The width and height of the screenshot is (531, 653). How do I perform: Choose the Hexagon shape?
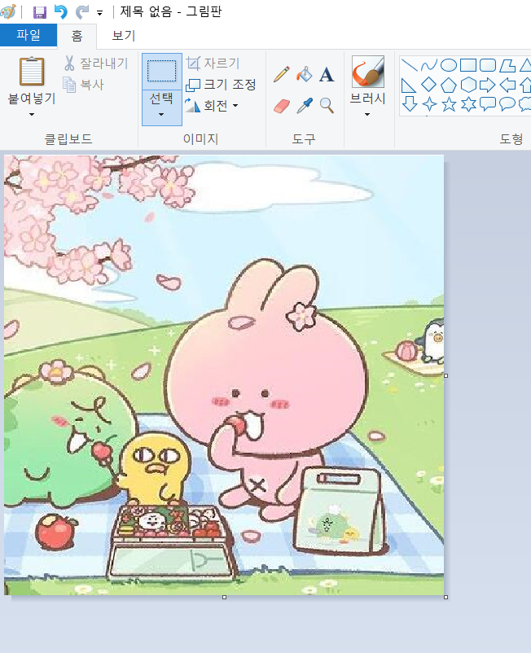pyautogui.click(x=468, y=85)
